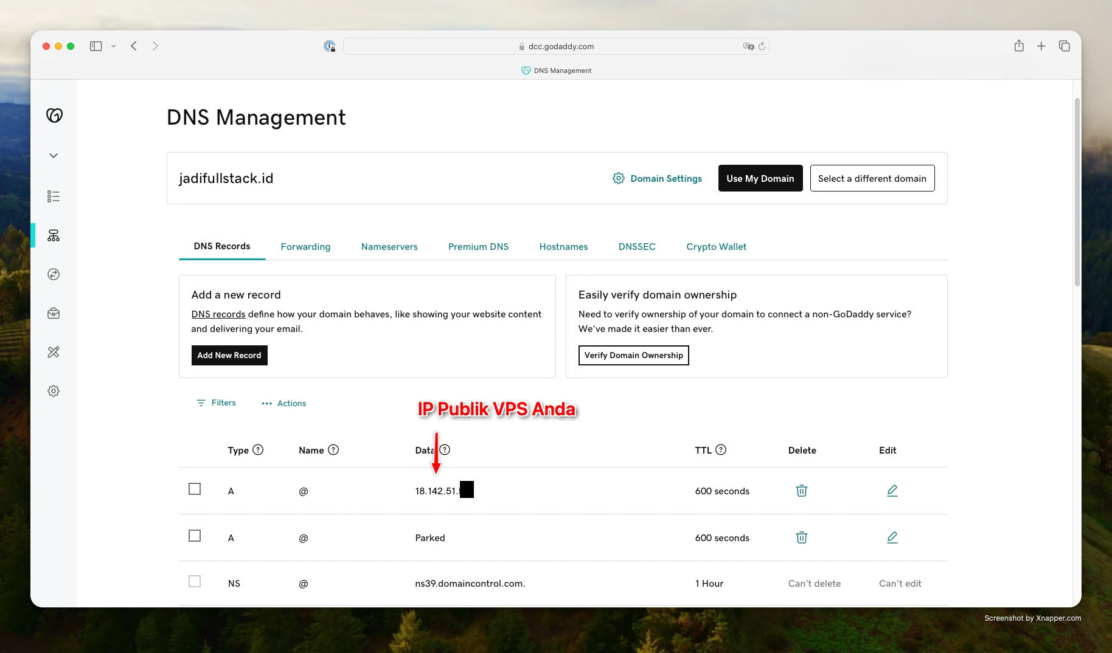The width and height of the screenshot is (1112, 653).
Task: Focus the dcc.godaddy.com address bar
Action: [556, 46]
